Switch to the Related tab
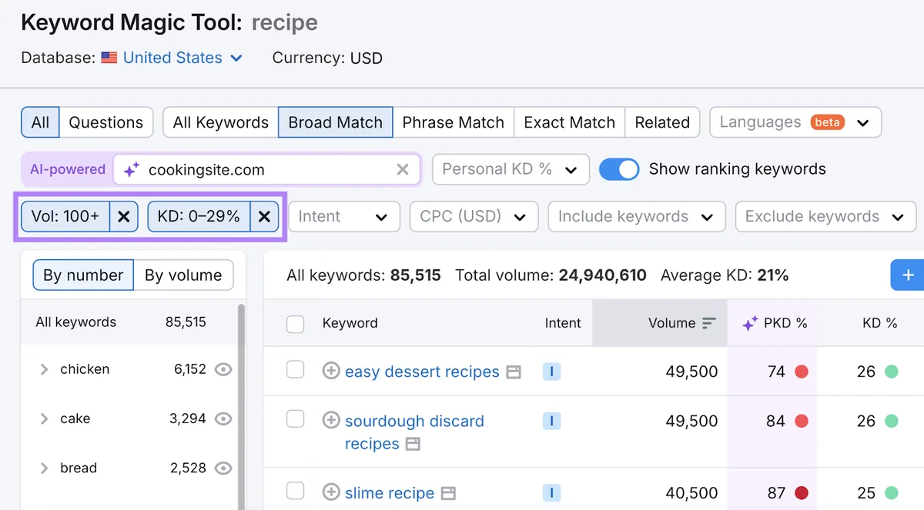 pyautogui.click(x=662, y=122)
